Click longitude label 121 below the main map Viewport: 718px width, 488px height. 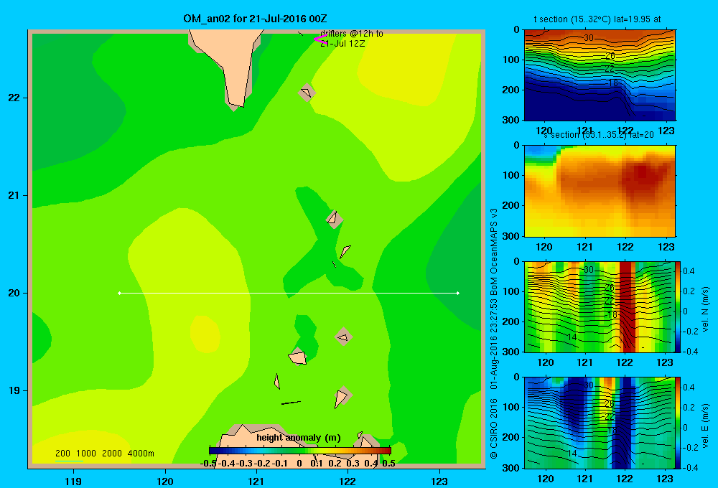(256, 481)
